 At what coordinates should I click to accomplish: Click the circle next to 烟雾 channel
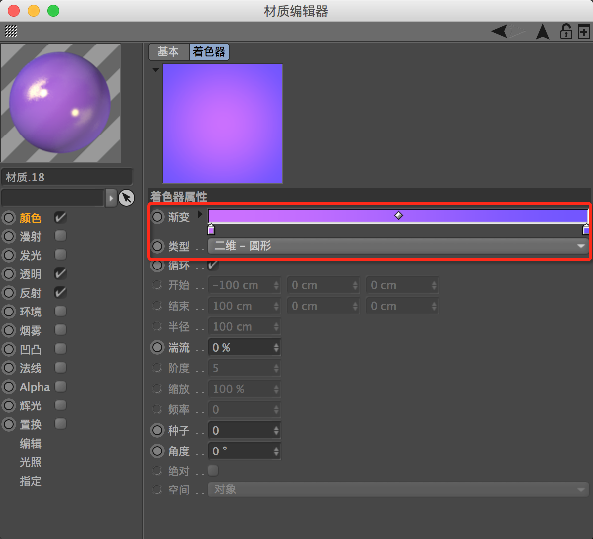point(9,330)
